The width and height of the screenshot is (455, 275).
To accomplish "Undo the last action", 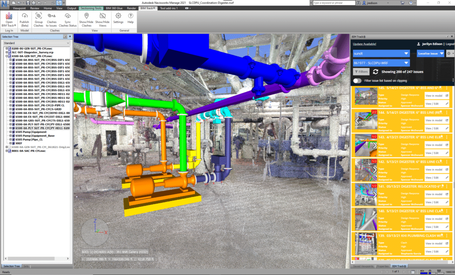I will [39, 3].
